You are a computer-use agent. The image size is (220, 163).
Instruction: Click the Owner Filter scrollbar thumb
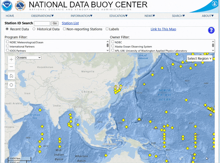(213, 45)
